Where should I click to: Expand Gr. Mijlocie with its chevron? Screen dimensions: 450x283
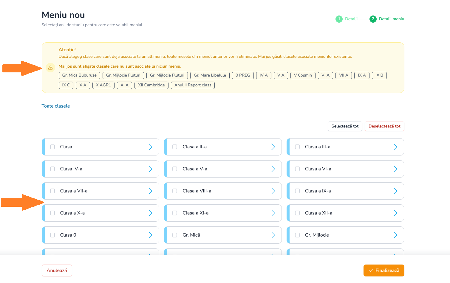tap(395, 235)
